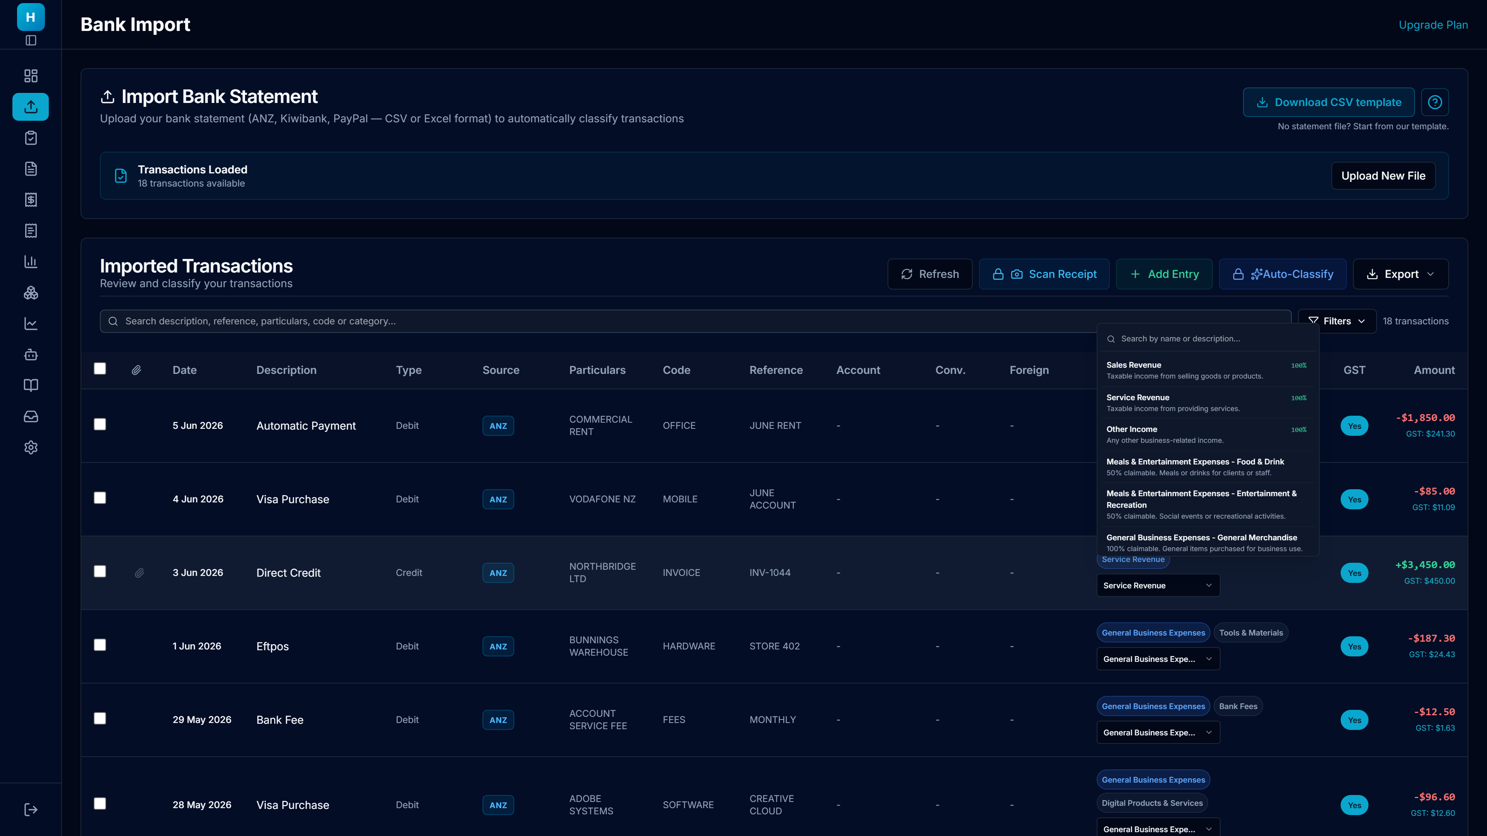Click the logout icon at sidebar bottom
The width and height of the screenshot is (1487, 836).
[31, 809]
